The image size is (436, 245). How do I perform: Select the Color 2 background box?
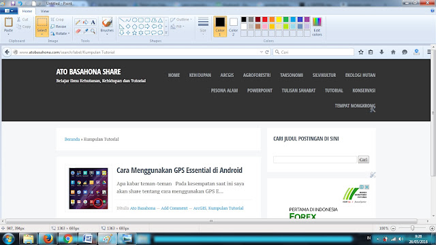(233, 27)
